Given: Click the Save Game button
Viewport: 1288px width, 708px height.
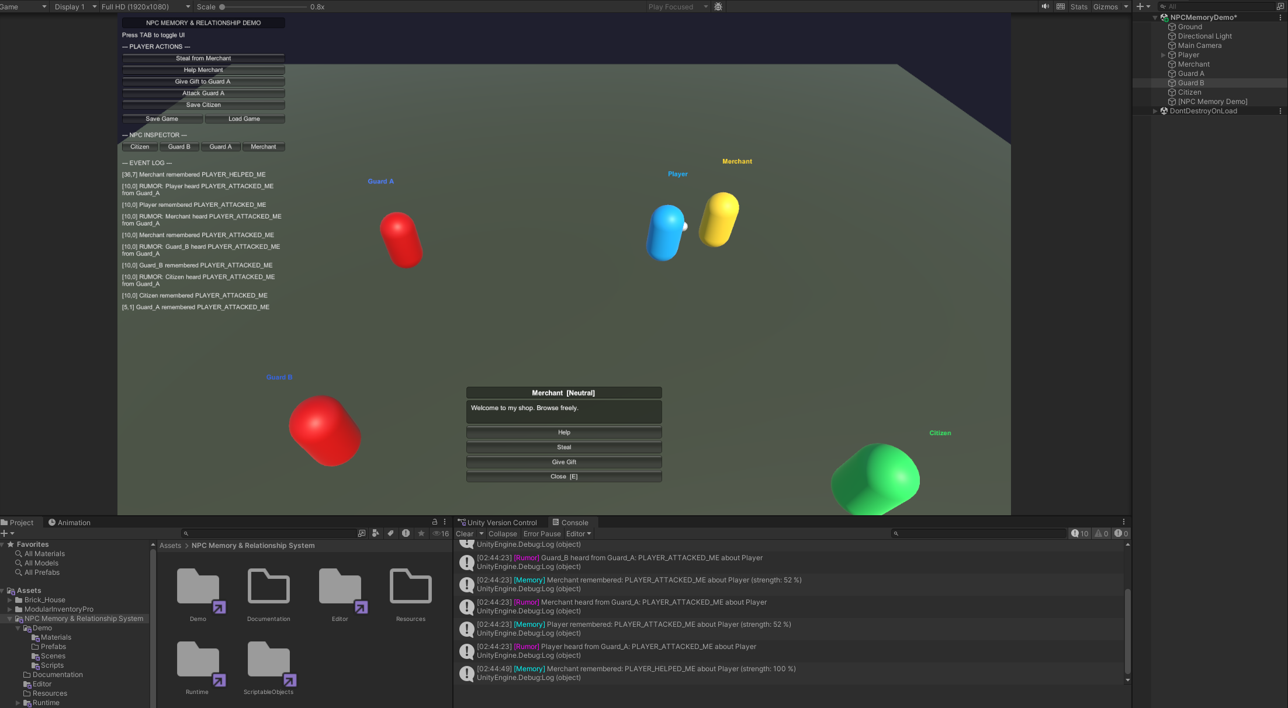Looking at the screenshot, I should tap(162, 119).
